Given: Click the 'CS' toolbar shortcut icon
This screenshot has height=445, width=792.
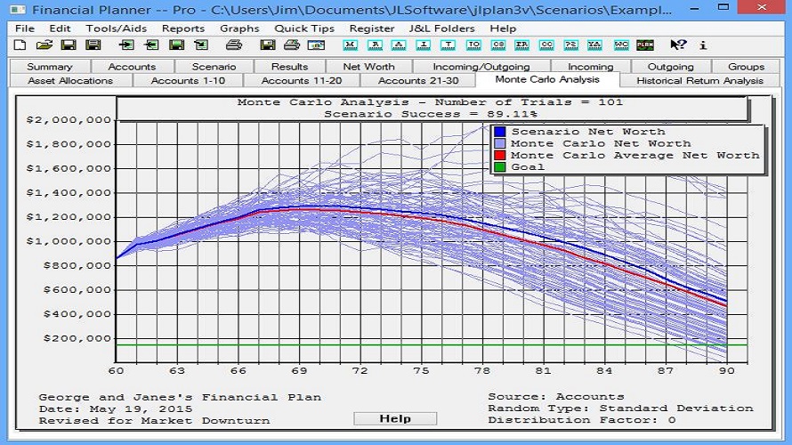Looking at the screenshot, I should pos(498,45).
